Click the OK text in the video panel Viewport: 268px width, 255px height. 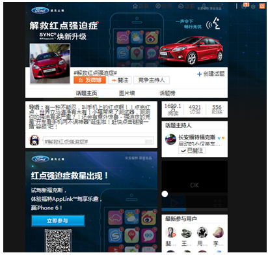click(x=194, y=185)
